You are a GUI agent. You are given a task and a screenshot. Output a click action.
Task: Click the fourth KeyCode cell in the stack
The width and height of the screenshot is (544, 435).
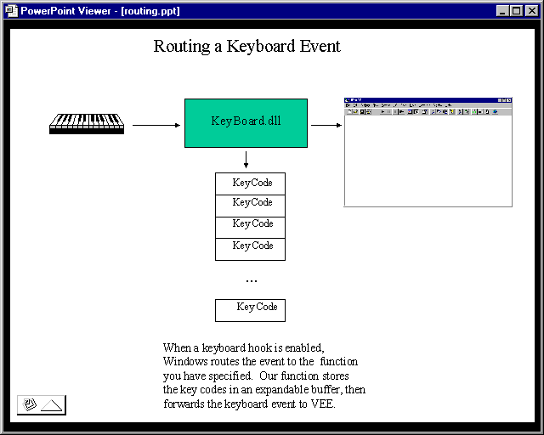[x=250, y=248]
